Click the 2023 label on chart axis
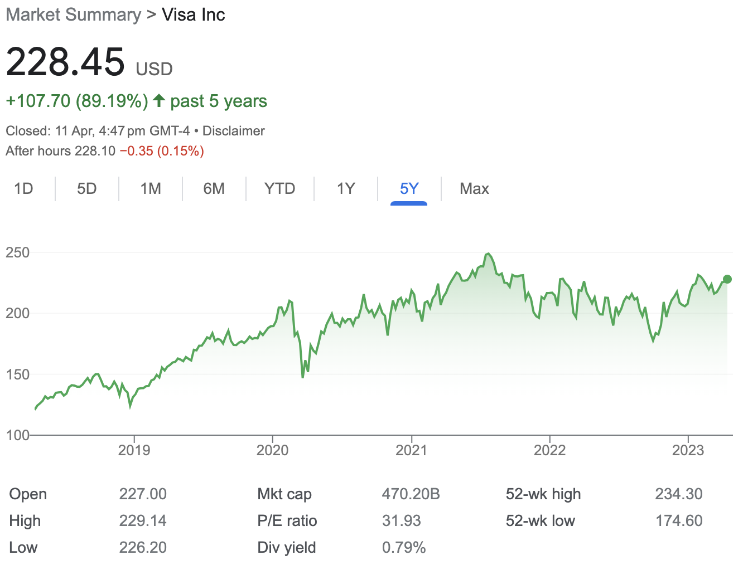 (688, 450)
